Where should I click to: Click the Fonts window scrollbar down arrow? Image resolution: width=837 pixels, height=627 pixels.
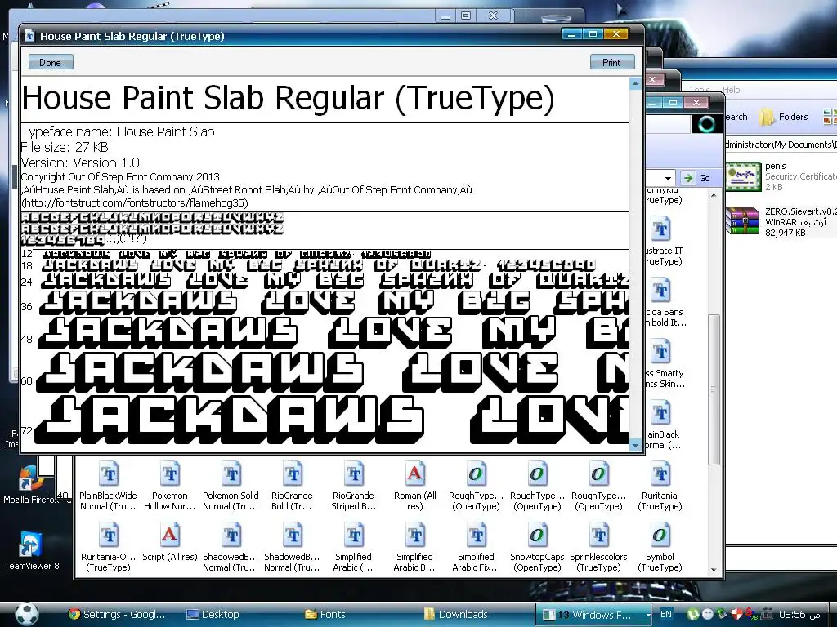[x=714, y=570]
